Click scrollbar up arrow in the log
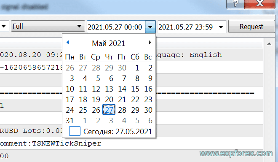 click(x=269, y=44)
